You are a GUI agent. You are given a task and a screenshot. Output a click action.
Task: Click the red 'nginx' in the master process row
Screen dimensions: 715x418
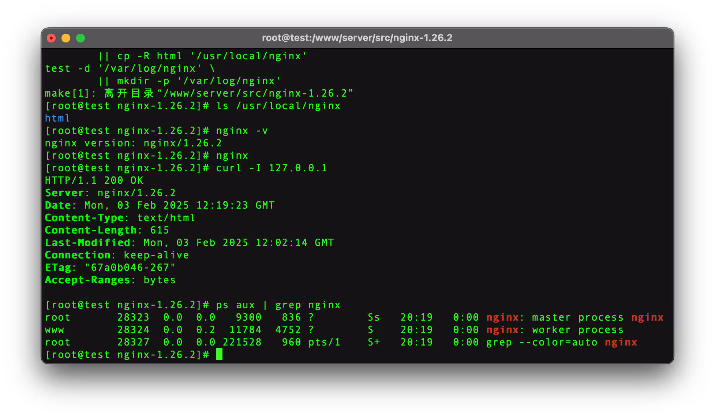[x=502, y=317]
